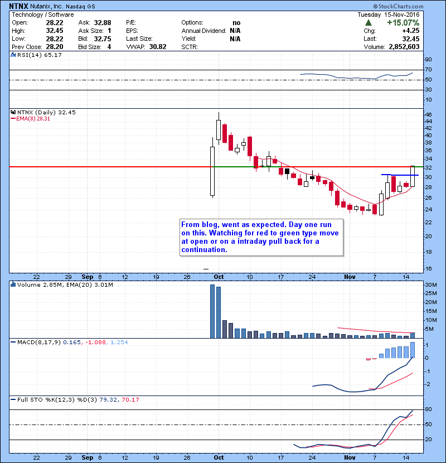Click the Nov label on price axis
446x463 pixels.
click(x=350, y=277)
